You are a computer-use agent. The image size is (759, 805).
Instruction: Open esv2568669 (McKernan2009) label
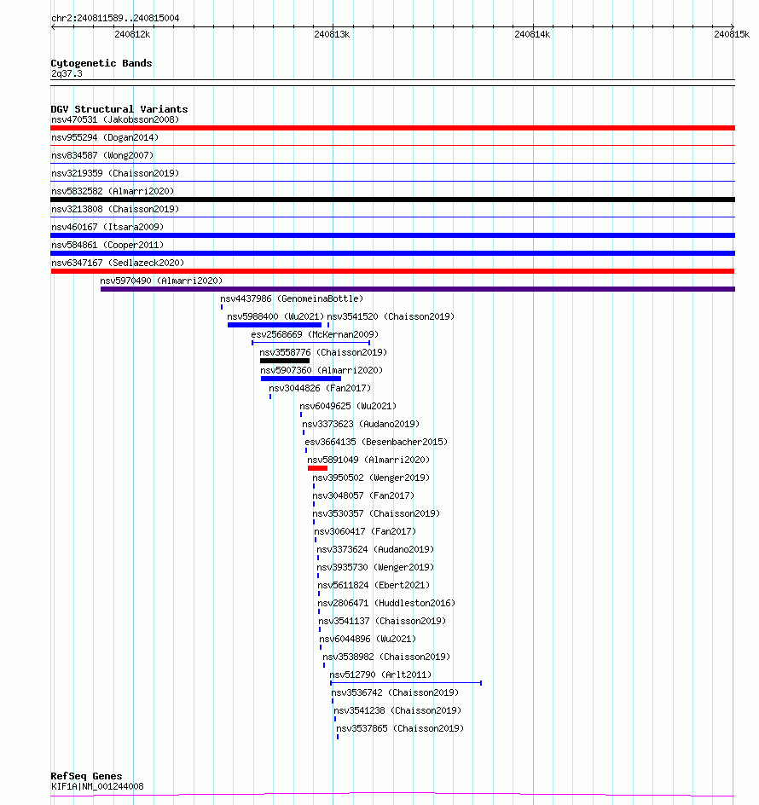[315, 335]
